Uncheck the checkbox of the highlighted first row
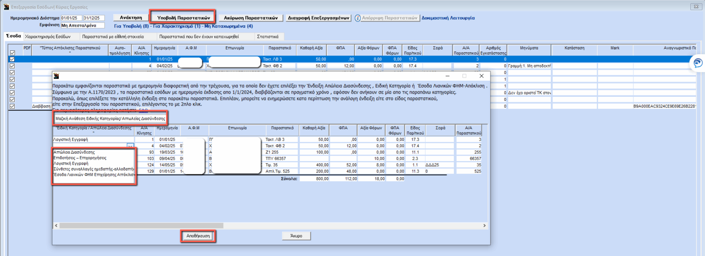 [12, 59]
